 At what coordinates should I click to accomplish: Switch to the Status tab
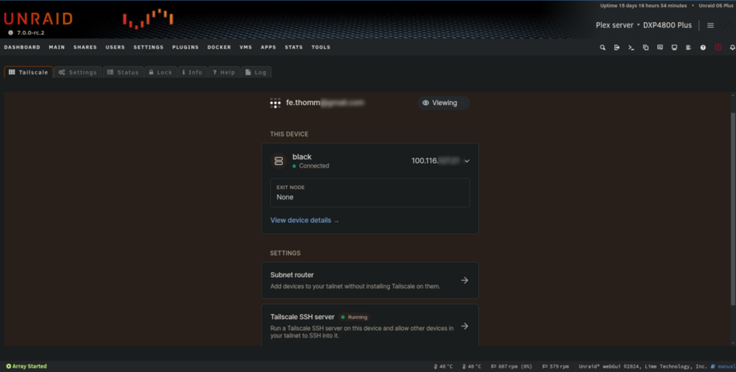point(123,72)
